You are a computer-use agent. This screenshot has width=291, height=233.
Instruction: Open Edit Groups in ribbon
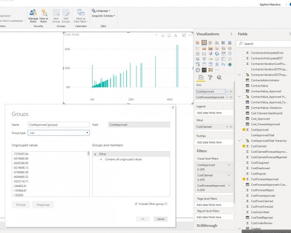click(x=66, y=16)
